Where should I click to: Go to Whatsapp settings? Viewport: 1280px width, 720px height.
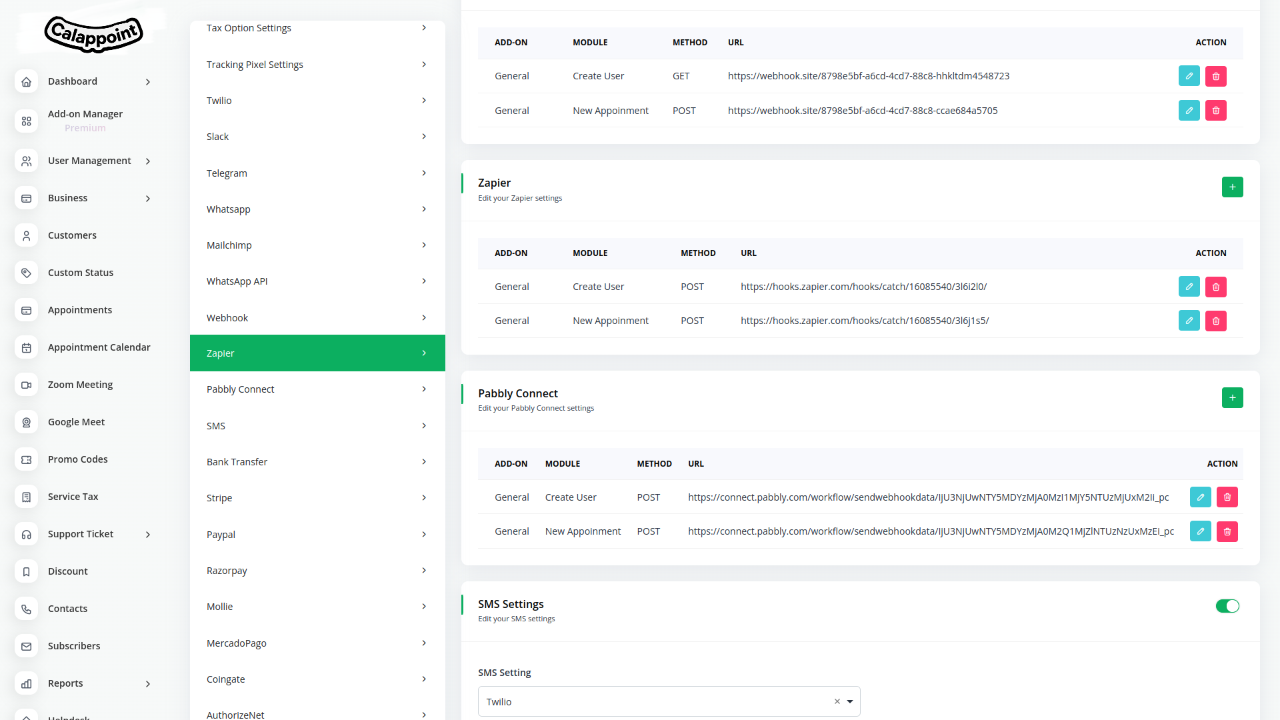317,209
